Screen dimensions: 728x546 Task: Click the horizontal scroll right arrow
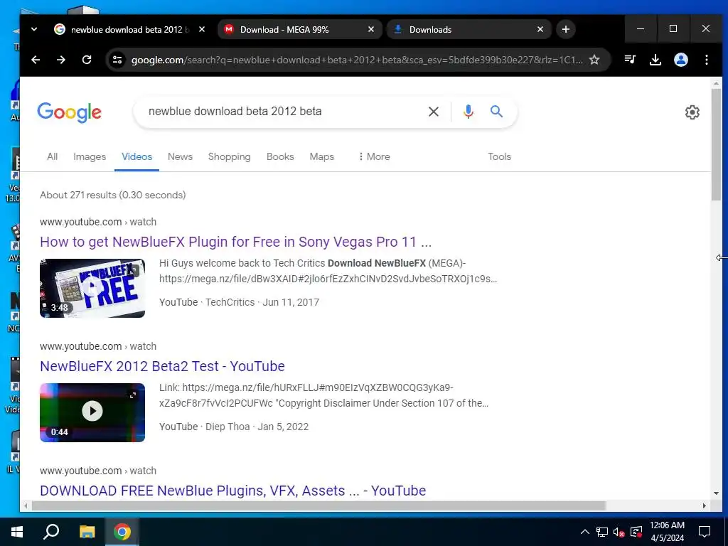[x=705, y=505]
